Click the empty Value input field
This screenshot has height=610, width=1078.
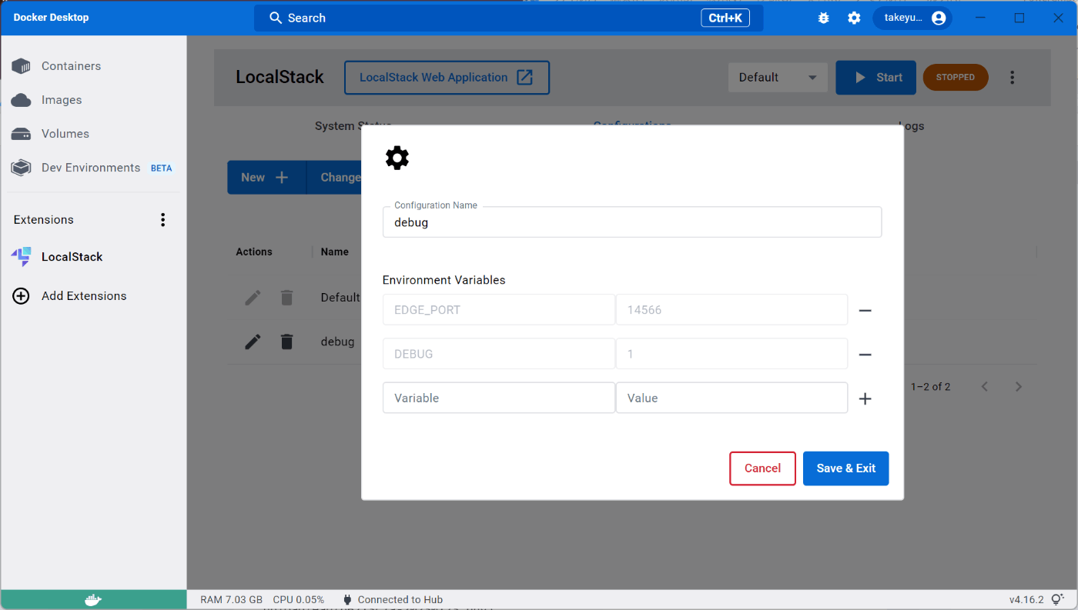732,398
